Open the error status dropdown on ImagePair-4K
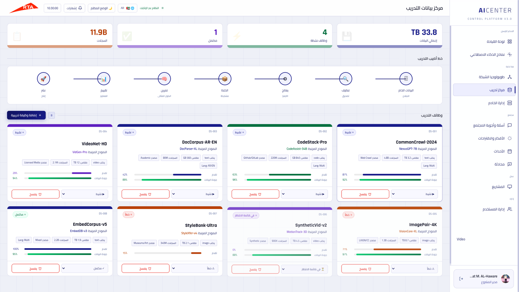This screenshot has height=292, width=519. point(415,269)
